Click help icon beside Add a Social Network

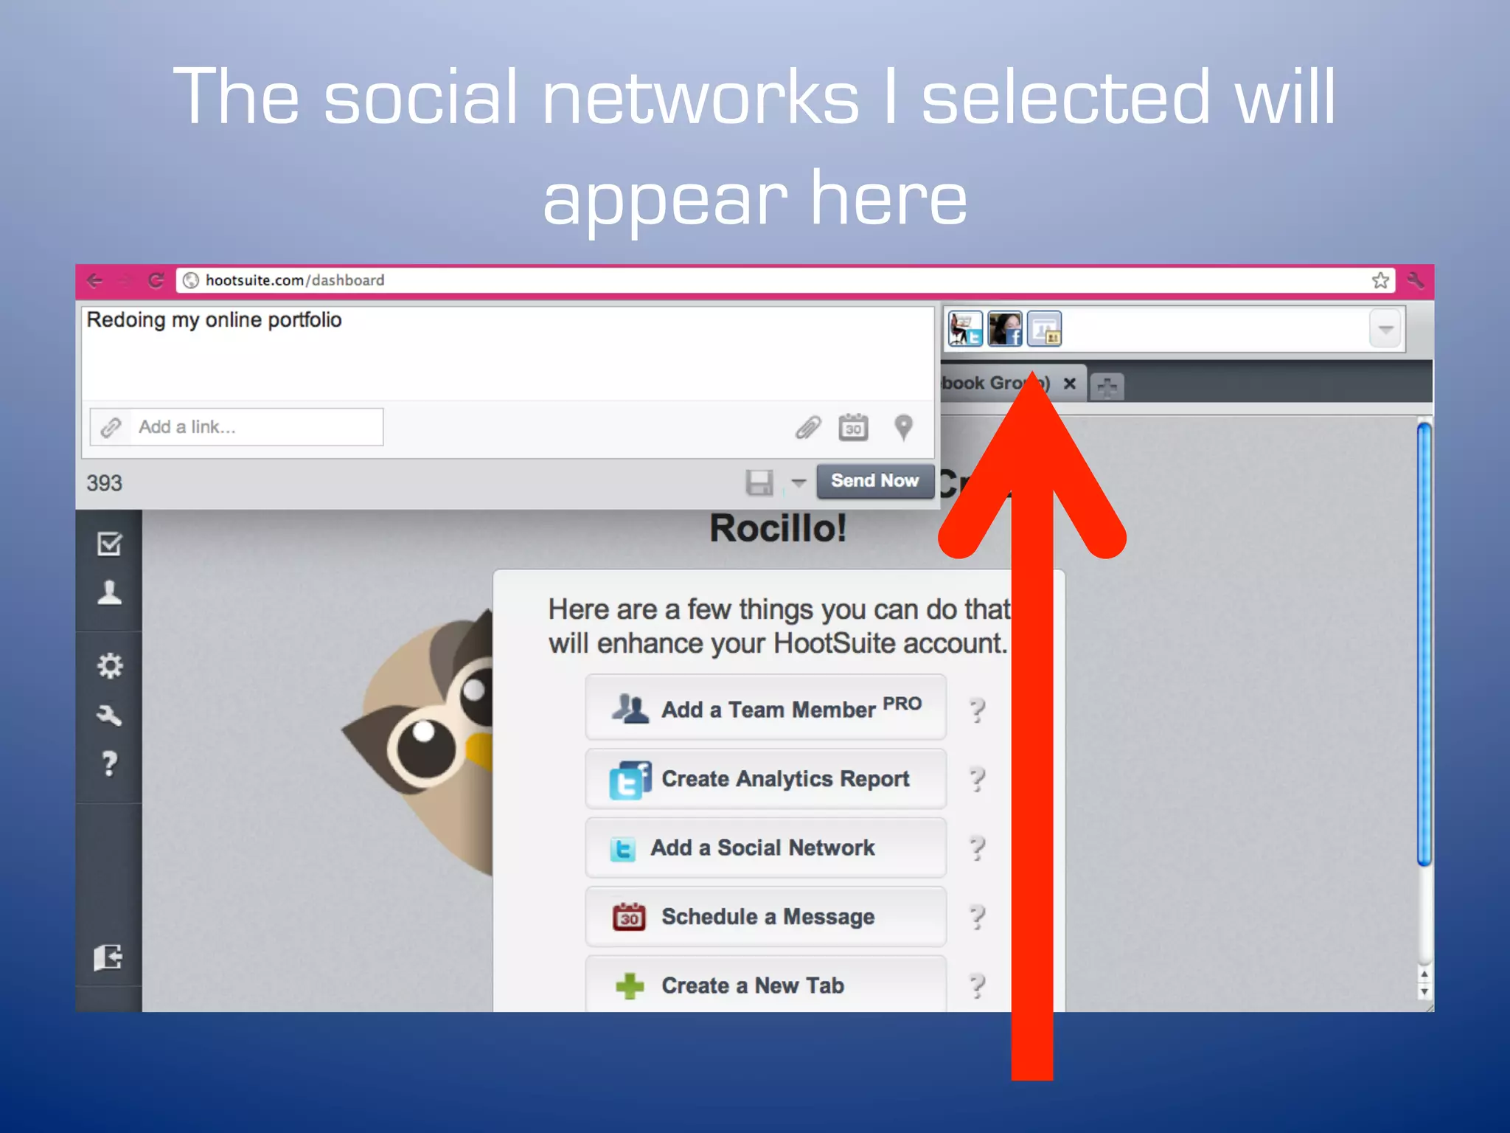[977, 848]
